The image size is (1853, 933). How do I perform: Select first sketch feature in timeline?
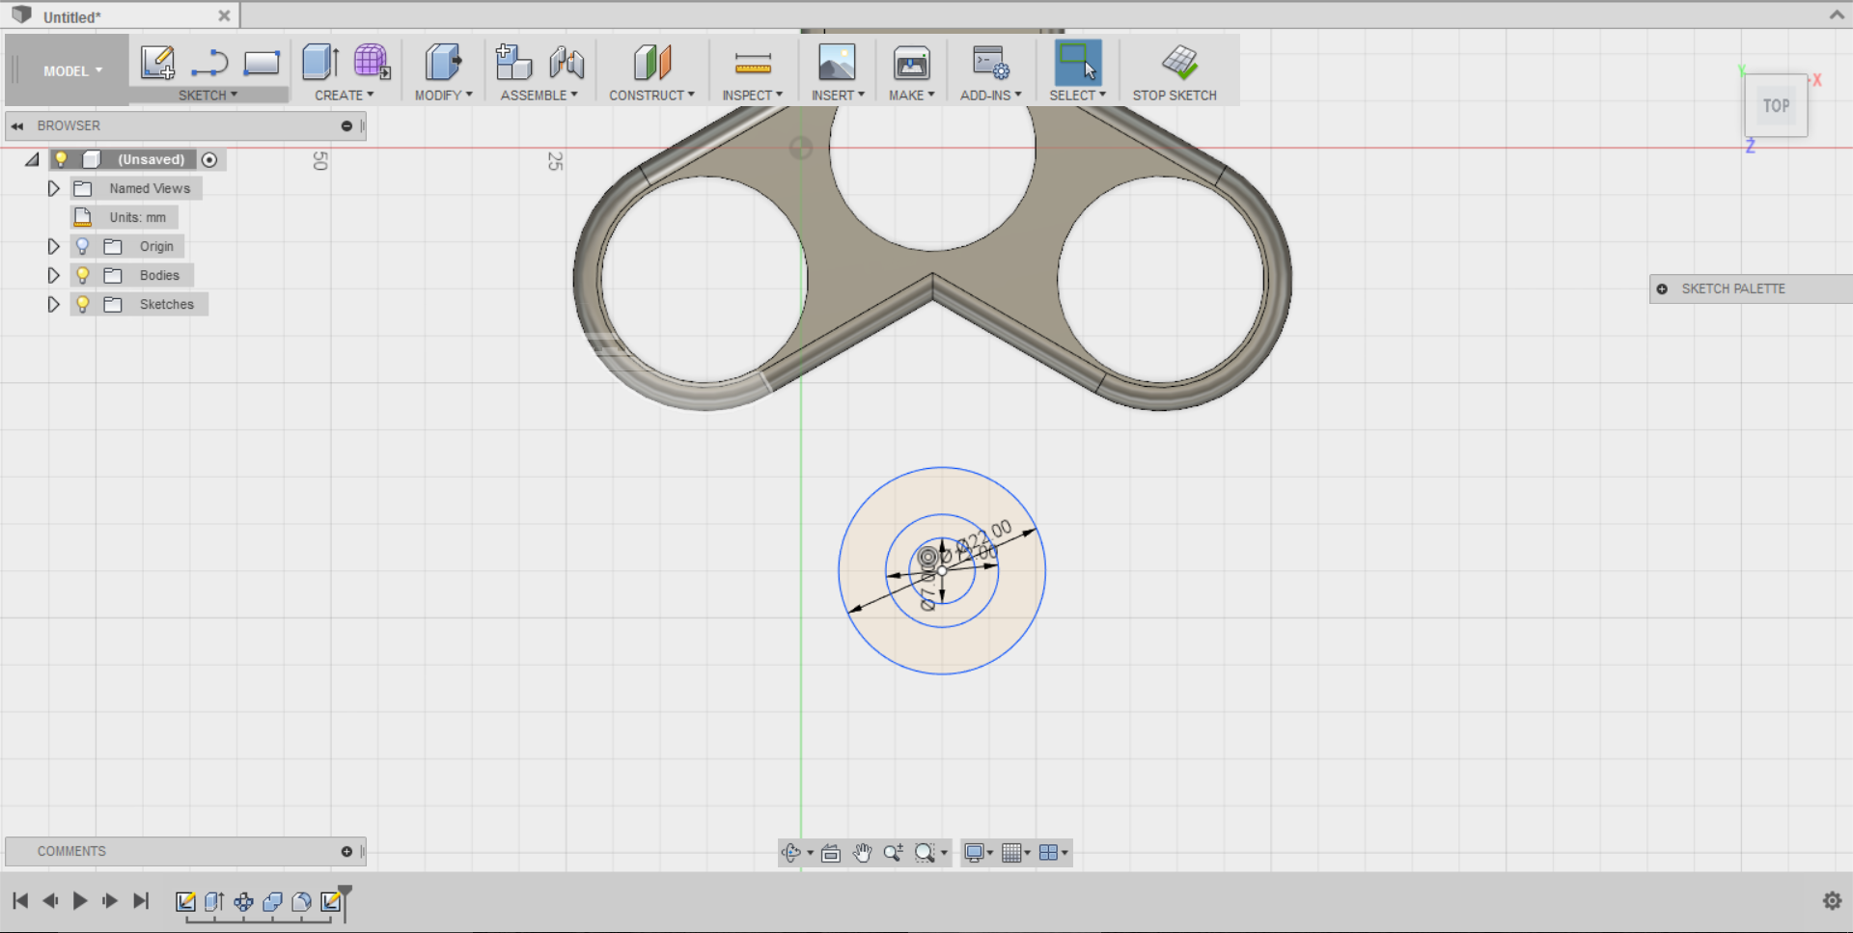[185, 901]
